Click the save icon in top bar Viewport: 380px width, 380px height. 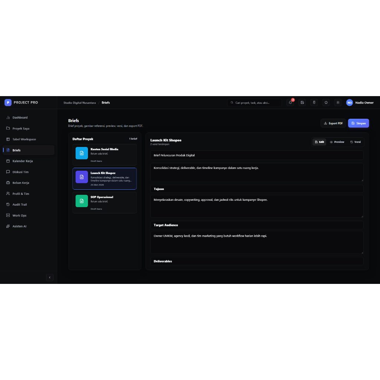point(302,103)
